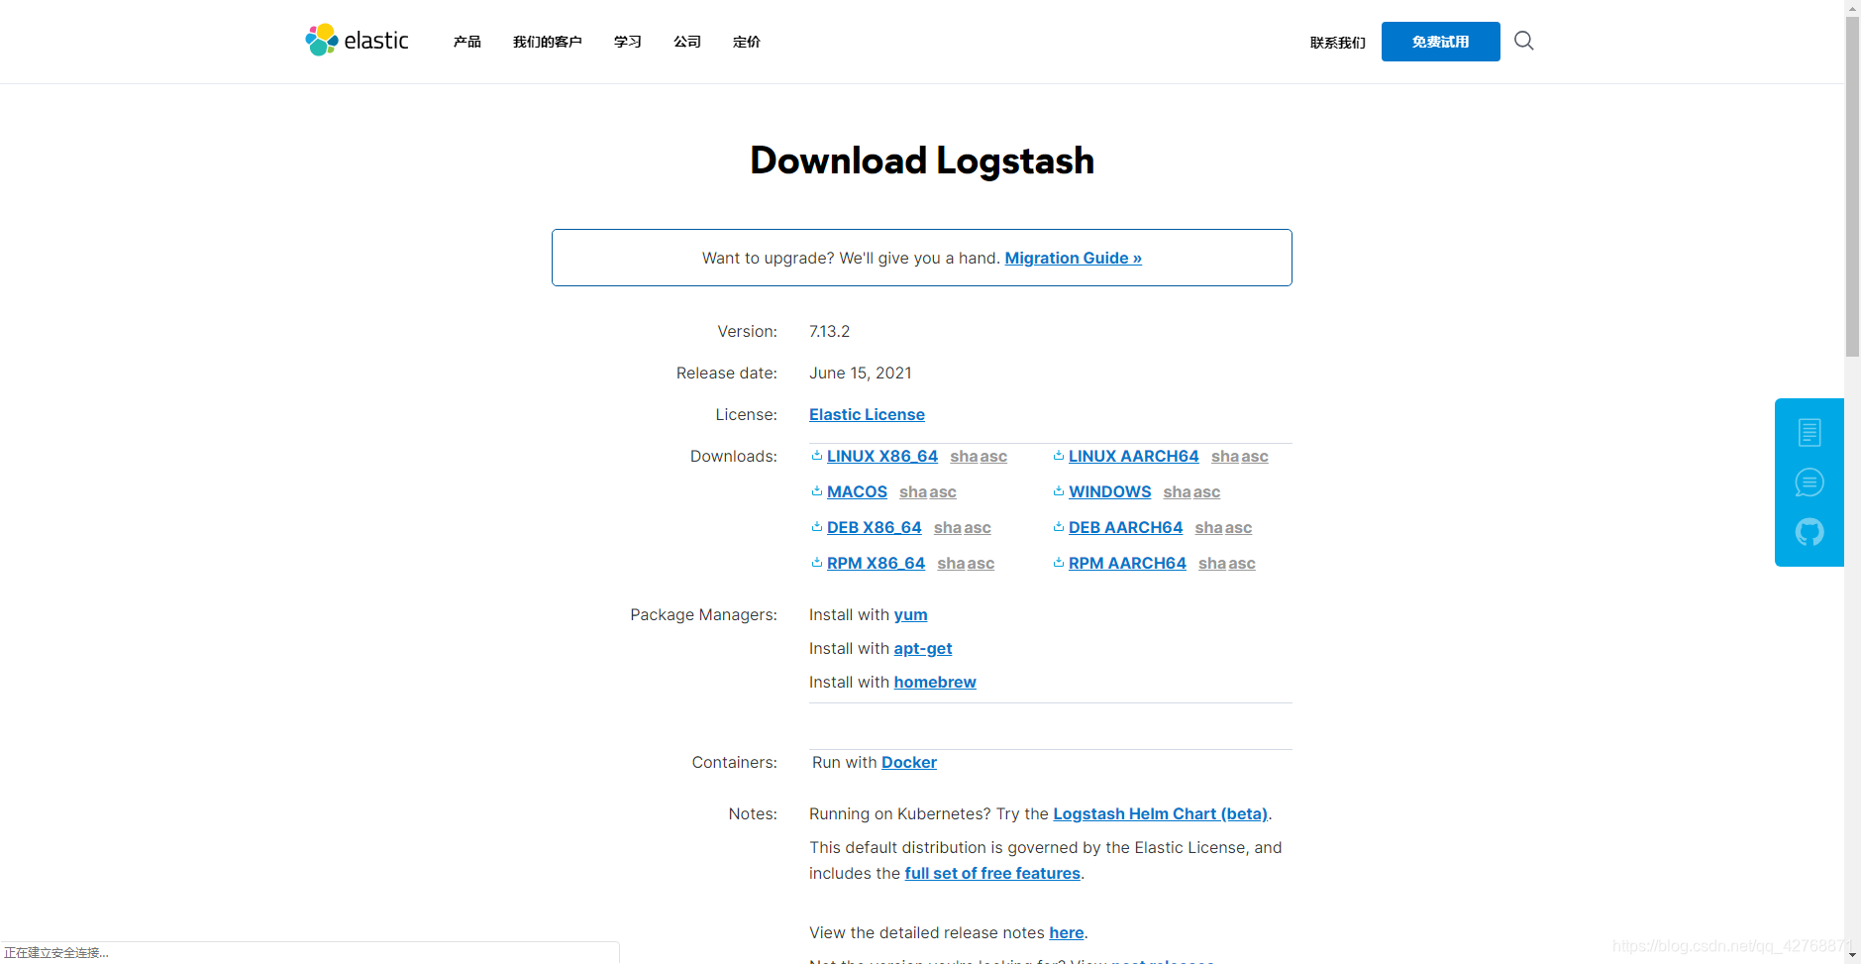Viewport: 1861px width, 964px height.
Task: Click the release date June 15, 2021
Action: [860, 373]
